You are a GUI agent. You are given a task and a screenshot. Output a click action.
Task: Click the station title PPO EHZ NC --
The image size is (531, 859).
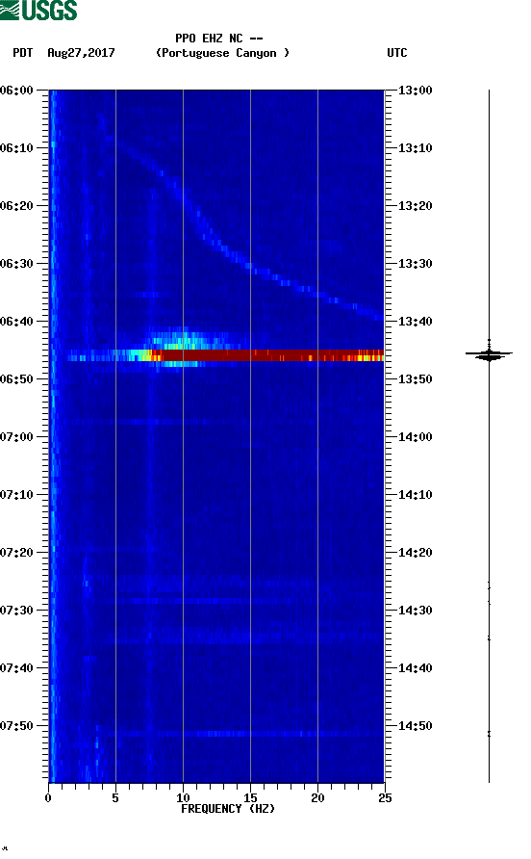pyautogui.click(x=219, y=39)
